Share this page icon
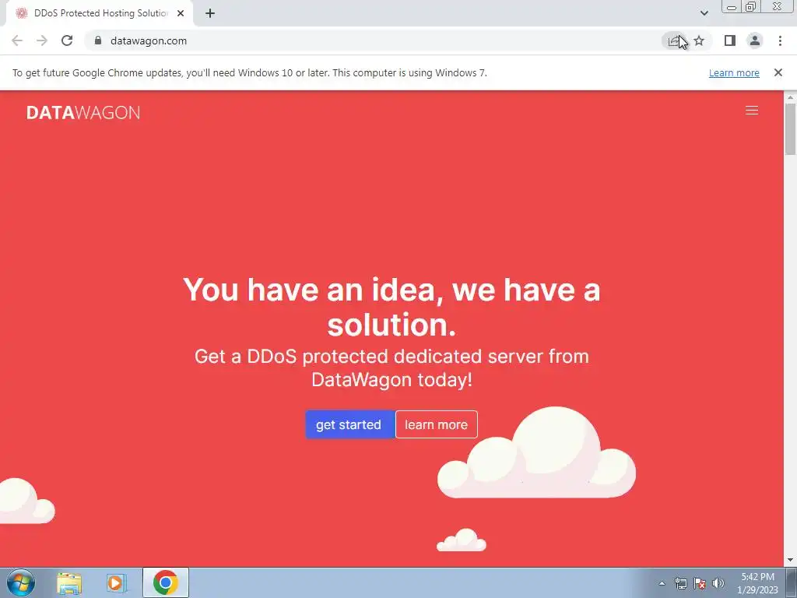This screenshot has height=598, width=797. (674, 40)
